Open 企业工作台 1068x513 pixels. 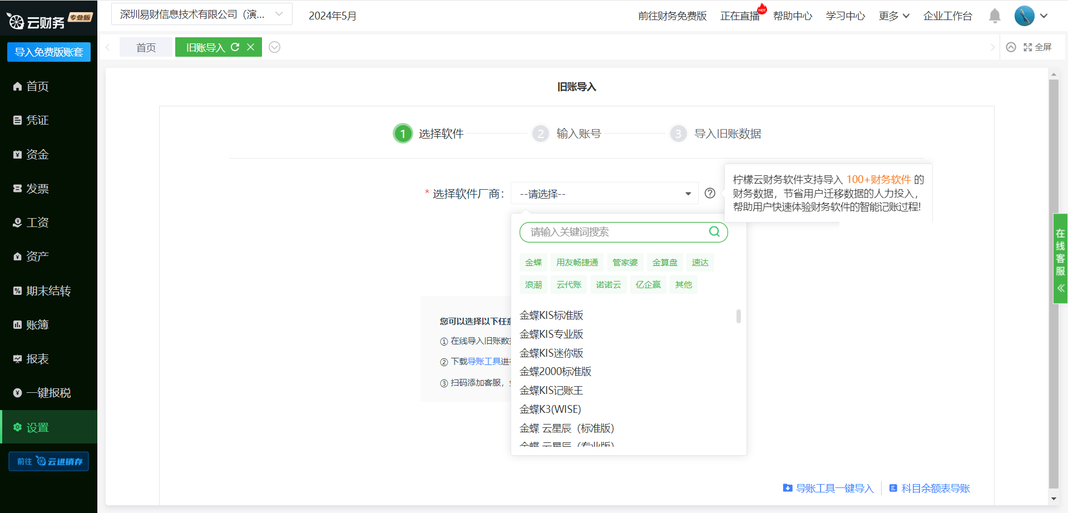[948, 16]
